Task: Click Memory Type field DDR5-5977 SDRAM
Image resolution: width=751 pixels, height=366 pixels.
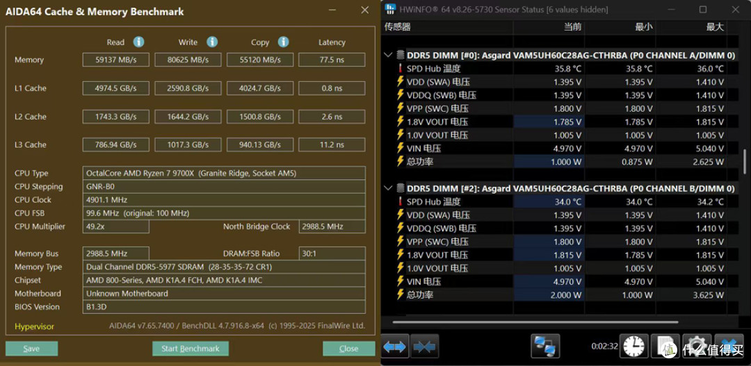Action: (224, 267)
